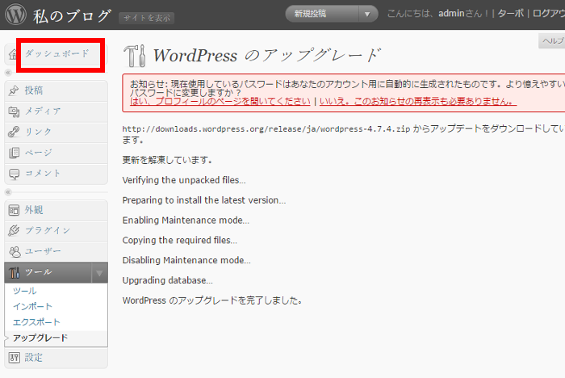
Task: Collapse the ツール menu with its arrow
Action: click(x=99, y=273)
